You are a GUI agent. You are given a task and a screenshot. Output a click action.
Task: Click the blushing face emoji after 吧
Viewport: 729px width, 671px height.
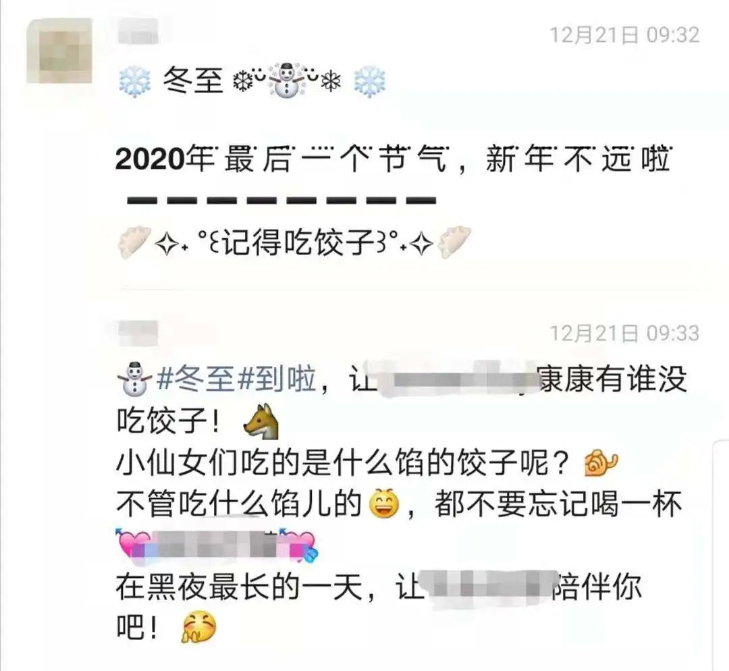point(198,627)
